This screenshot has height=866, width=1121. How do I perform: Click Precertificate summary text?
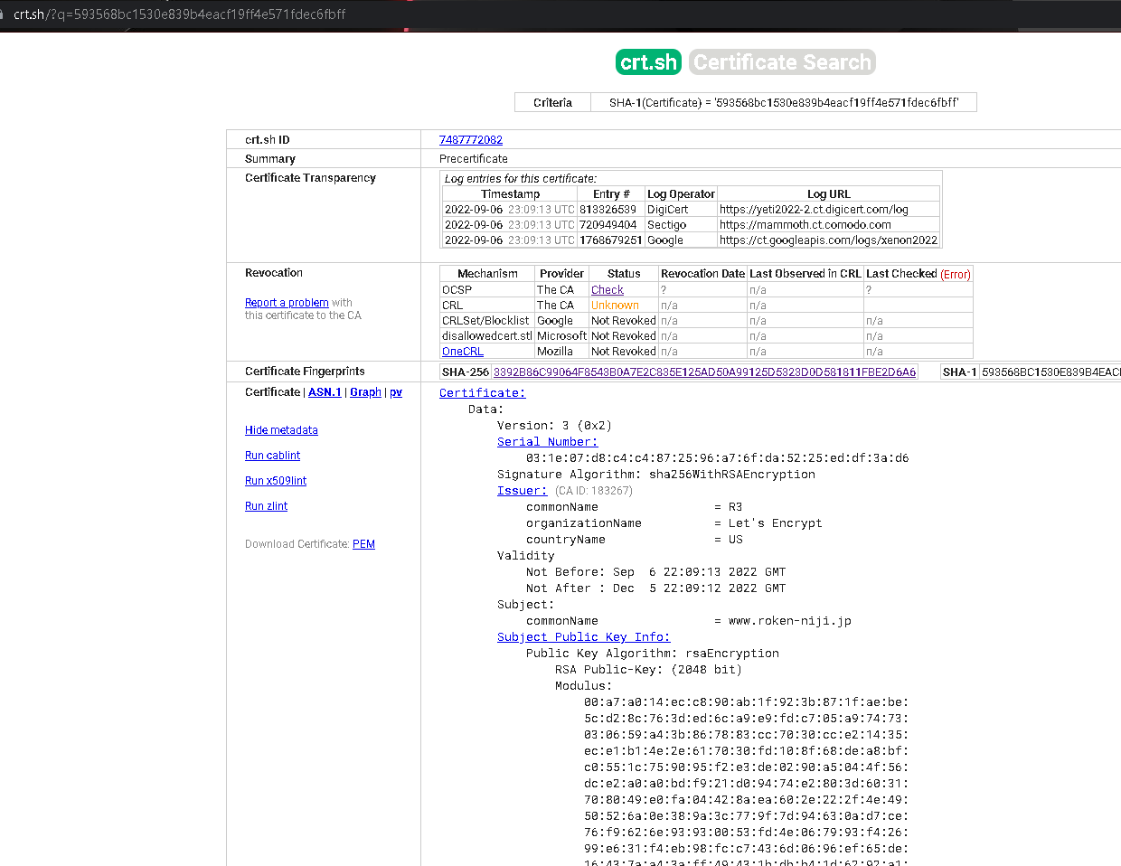tap(474, 159)
